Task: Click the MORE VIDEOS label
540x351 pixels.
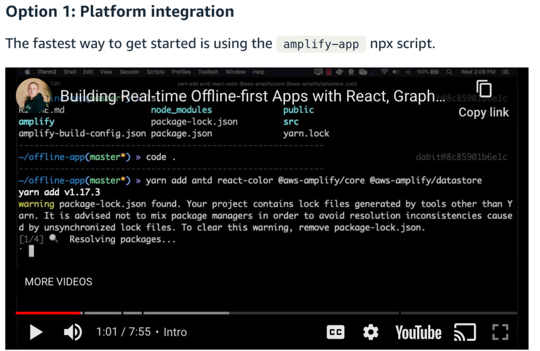Action: click(x=59, y=282)
